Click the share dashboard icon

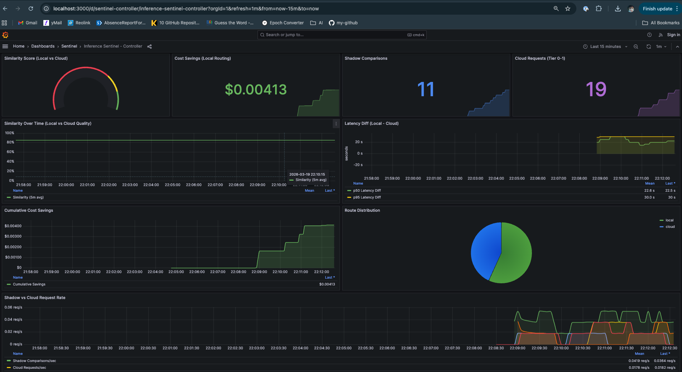[149, 46]
